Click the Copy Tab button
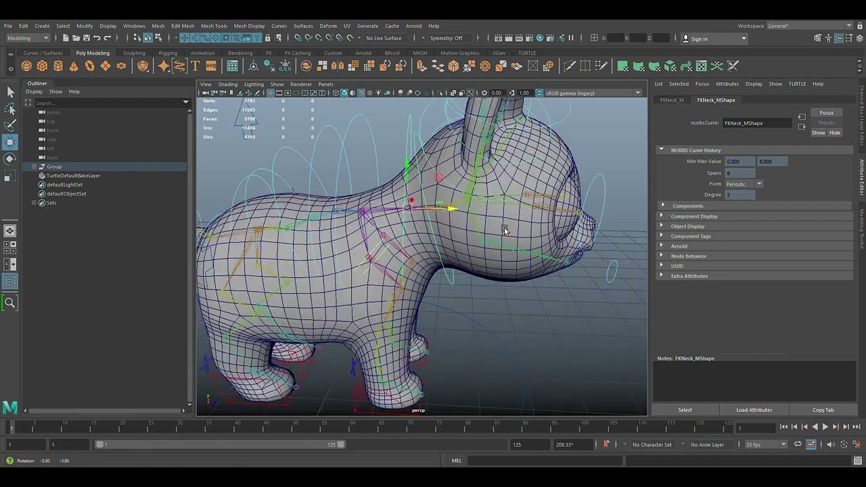 point(823,409)
